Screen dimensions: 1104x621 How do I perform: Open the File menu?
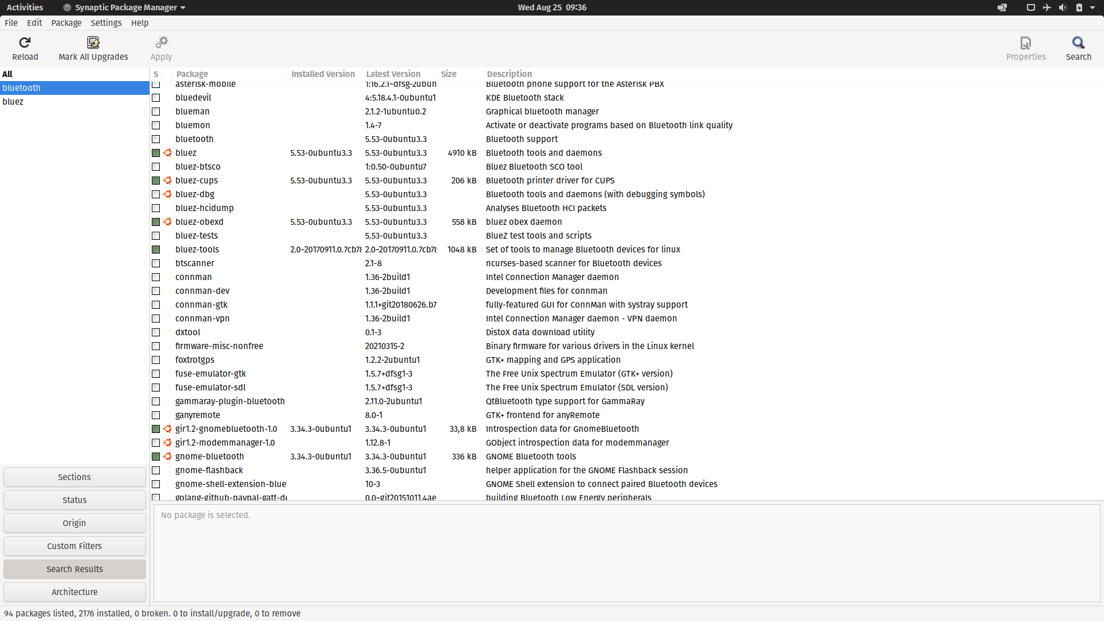[x=11, y=23]
